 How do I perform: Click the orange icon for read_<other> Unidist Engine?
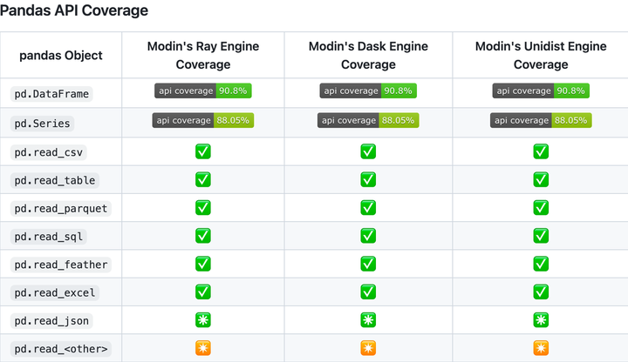tap(541, 348)
